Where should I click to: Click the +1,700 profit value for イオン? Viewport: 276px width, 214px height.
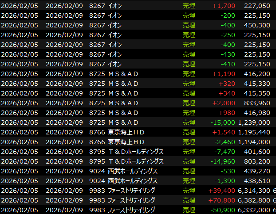pos(225,6)
